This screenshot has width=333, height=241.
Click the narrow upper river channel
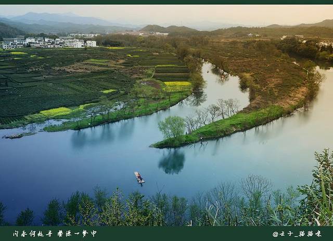pyautogui.click(x=219, y=86)
